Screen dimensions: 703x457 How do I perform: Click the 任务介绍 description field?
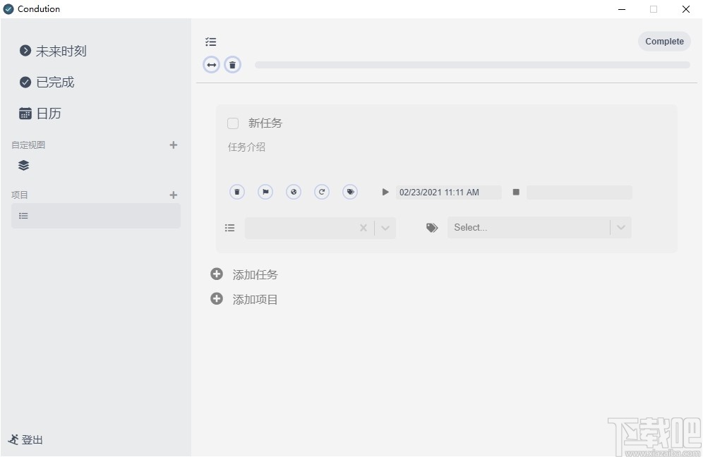(246, 147)
